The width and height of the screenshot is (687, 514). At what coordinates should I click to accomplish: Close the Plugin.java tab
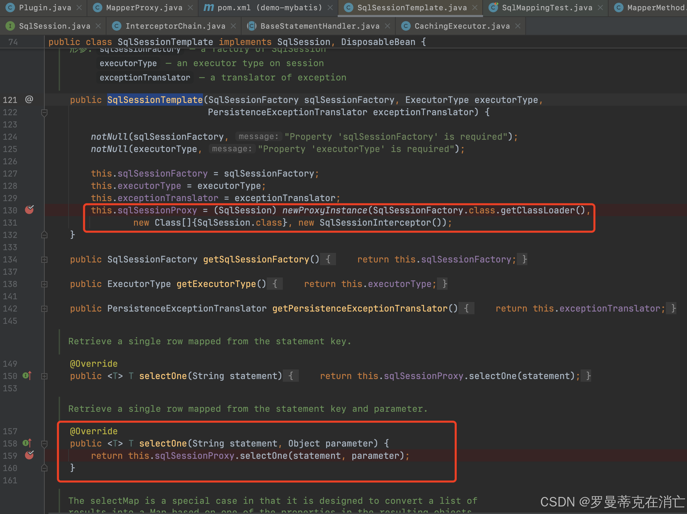coord(79,7)
